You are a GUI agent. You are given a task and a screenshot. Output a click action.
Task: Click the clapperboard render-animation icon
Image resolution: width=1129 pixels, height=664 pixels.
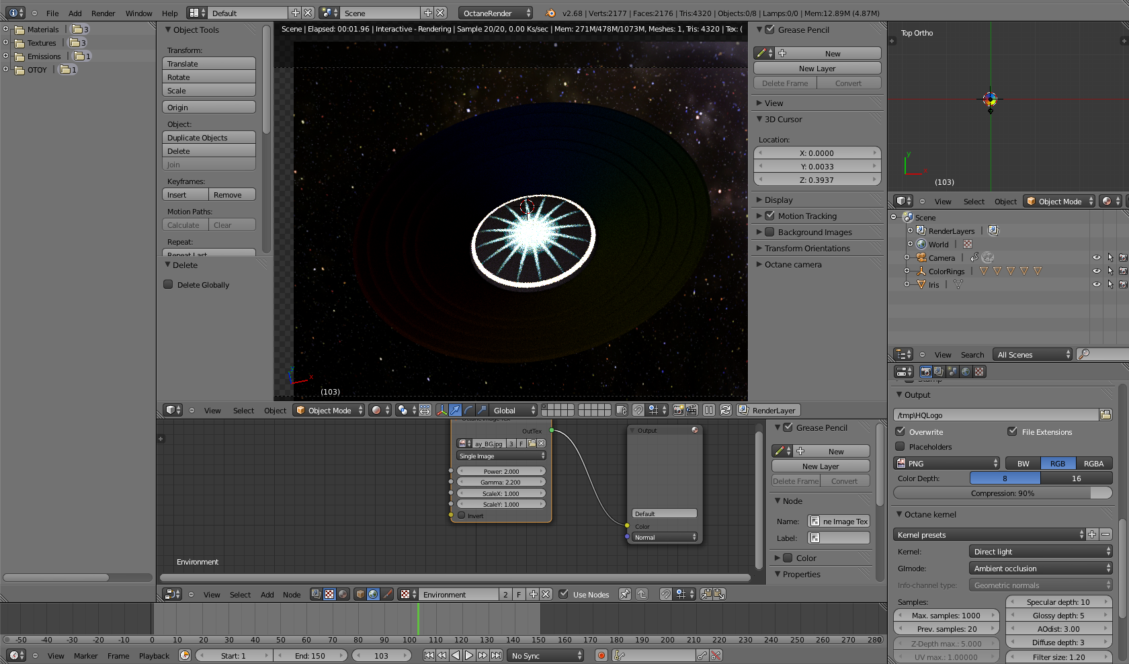pyautogui.click(x=691, y=410)
